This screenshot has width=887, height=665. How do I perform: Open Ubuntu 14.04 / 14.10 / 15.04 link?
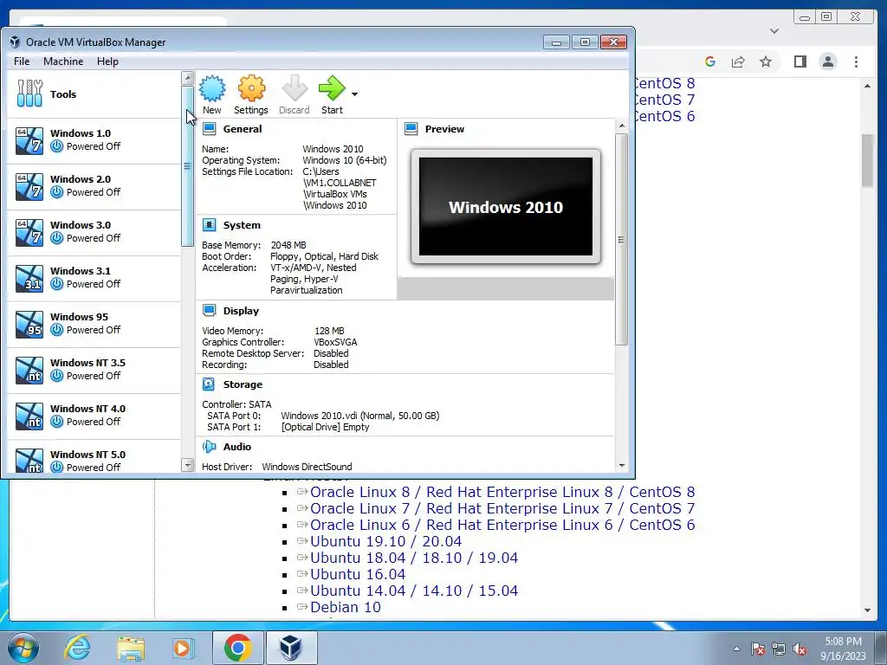pos(414,591)
